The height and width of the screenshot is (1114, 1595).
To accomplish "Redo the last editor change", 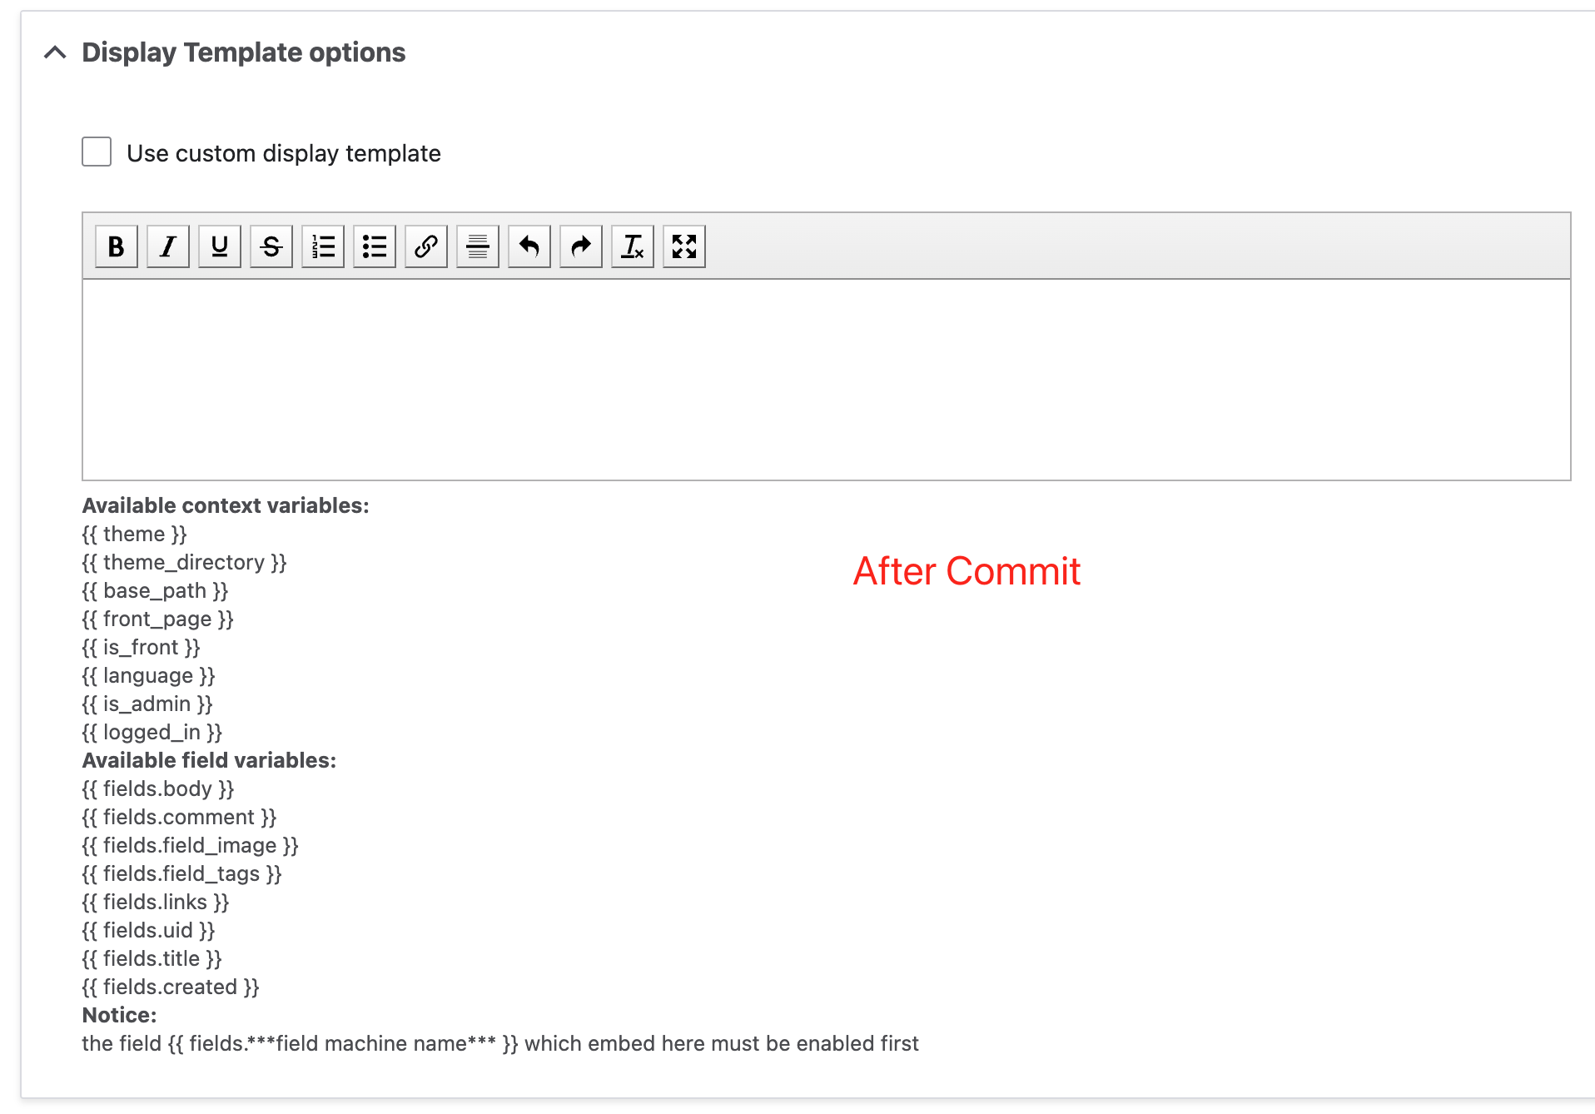I will point(580,246).
